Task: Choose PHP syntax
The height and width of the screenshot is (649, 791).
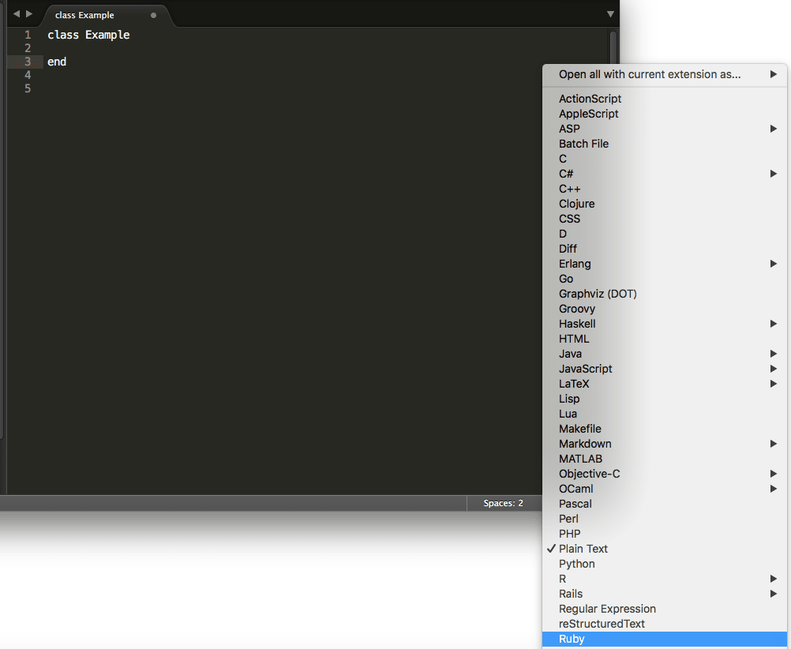Action: coord(665,534)
